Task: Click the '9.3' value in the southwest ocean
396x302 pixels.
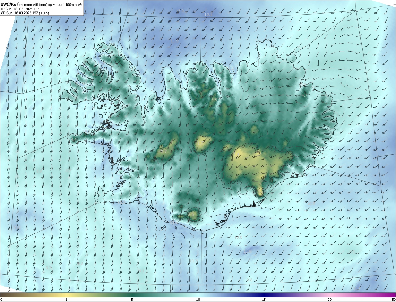Action: point(49,268)
